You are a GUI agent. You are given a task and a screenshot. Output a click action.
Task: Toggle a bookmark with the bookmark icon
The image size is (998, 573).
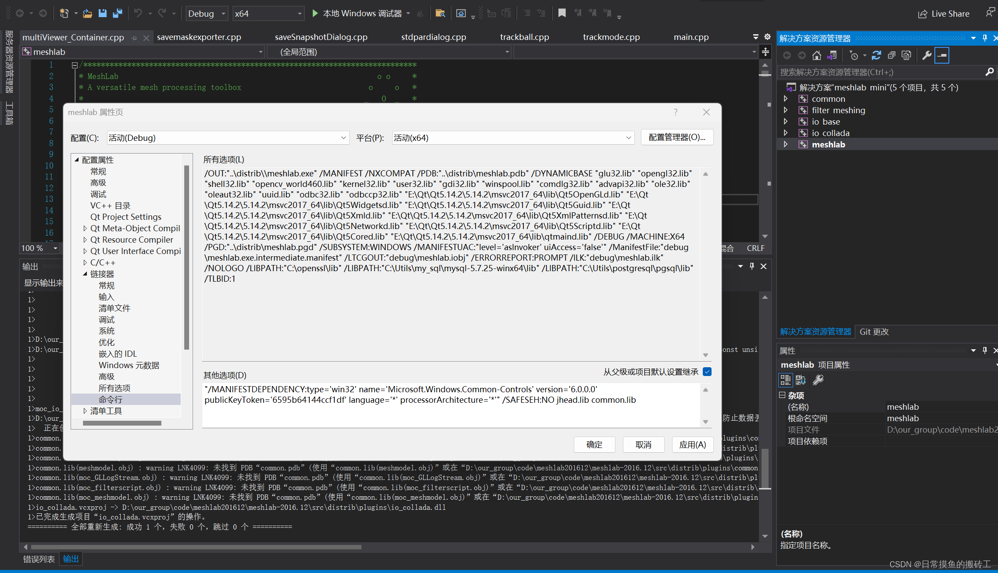pos(562,13)
